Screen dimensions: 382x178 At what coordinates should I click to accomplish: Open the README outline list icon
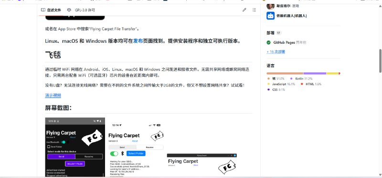click(x=254, y=10)
